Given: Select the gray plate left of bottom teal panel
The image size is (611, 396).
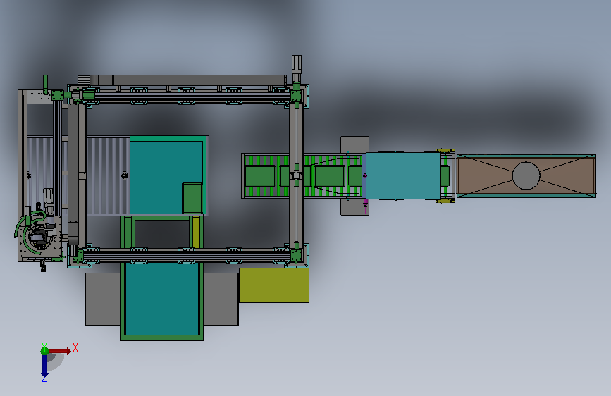Looking at the screenshot, I should pos(103,299).
